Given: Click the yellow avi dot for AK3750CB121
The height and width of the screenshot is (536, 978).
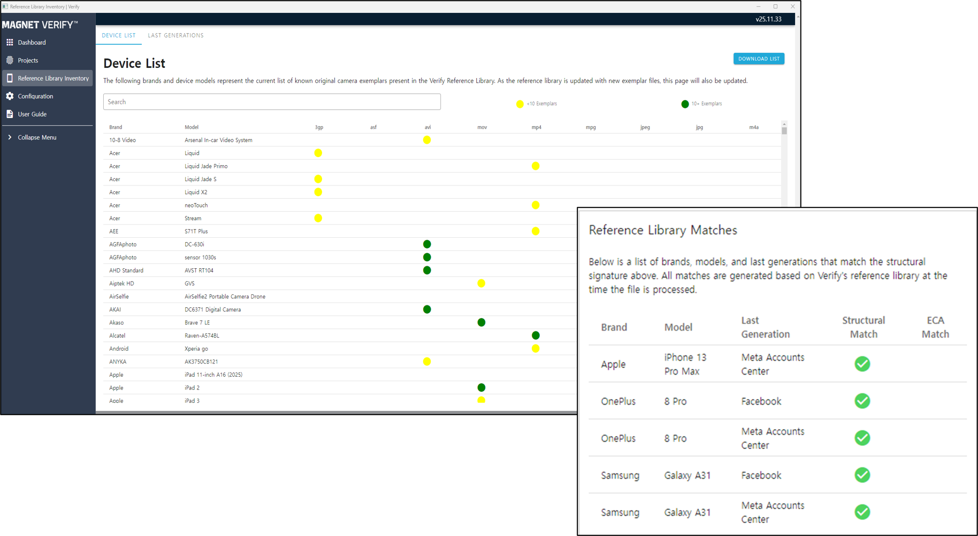Looking at the screenshot, I should [x=427, y=362].
